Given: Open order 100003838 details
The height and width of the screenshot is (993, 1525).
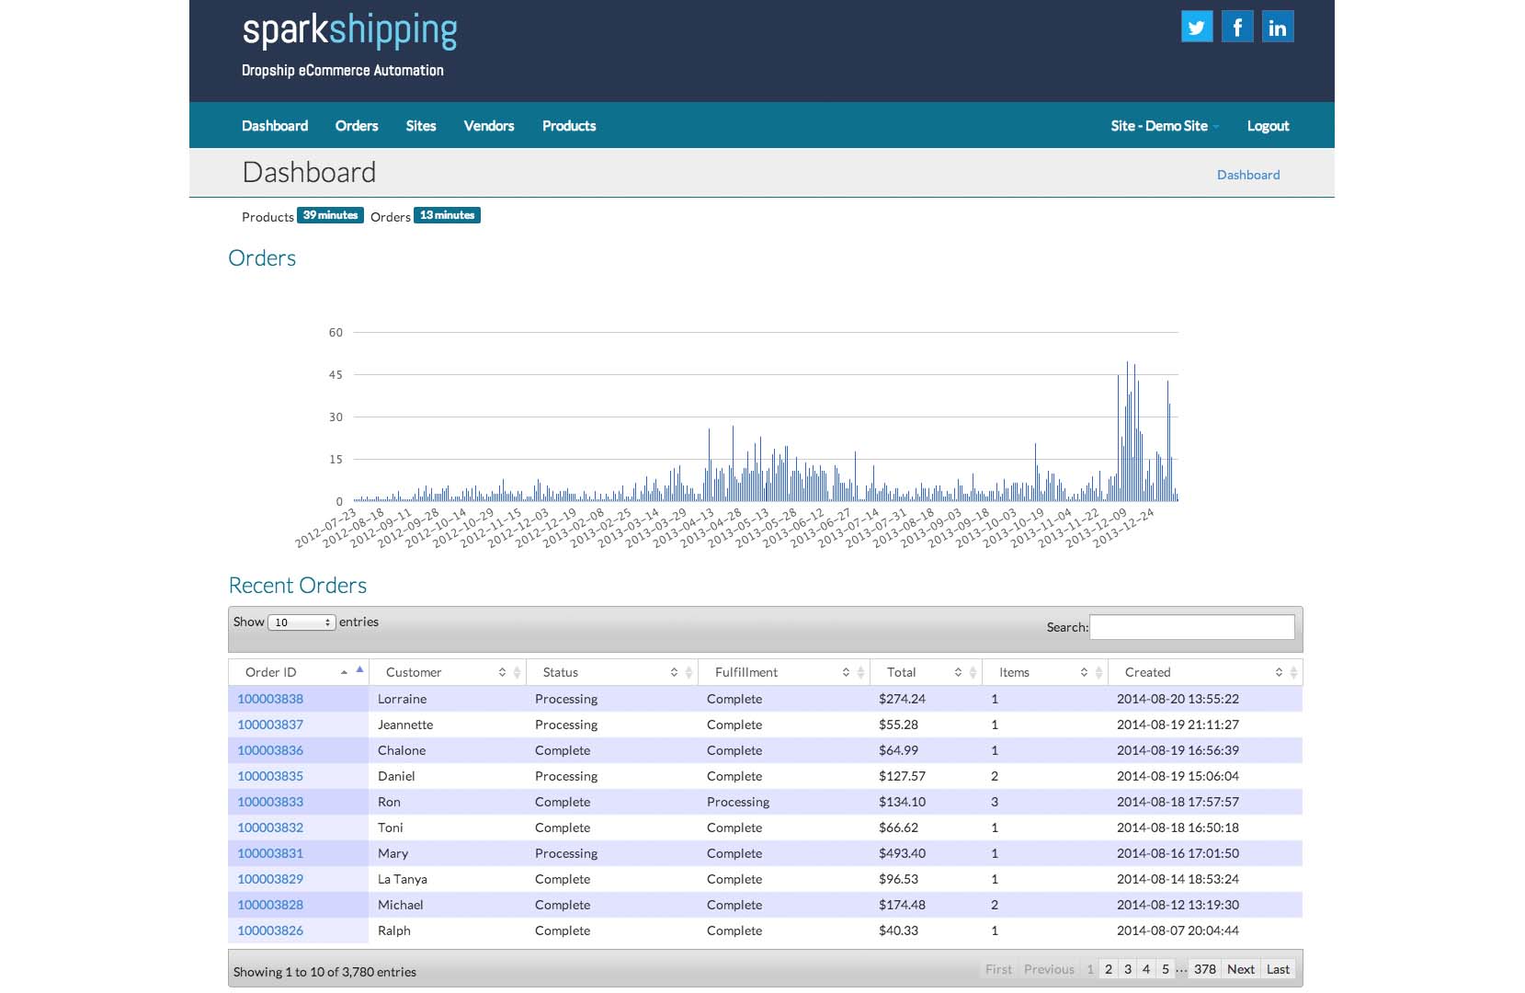Looking at the screenshot, I should 270,699.
